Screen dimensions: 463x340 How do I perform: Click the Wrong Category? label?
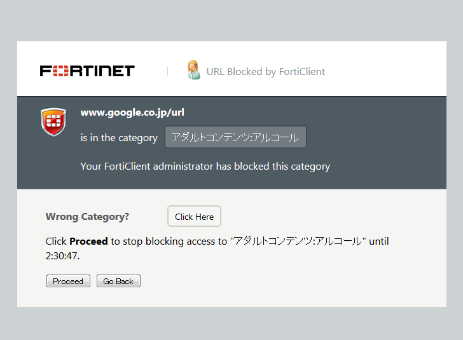tap(87, 217)
